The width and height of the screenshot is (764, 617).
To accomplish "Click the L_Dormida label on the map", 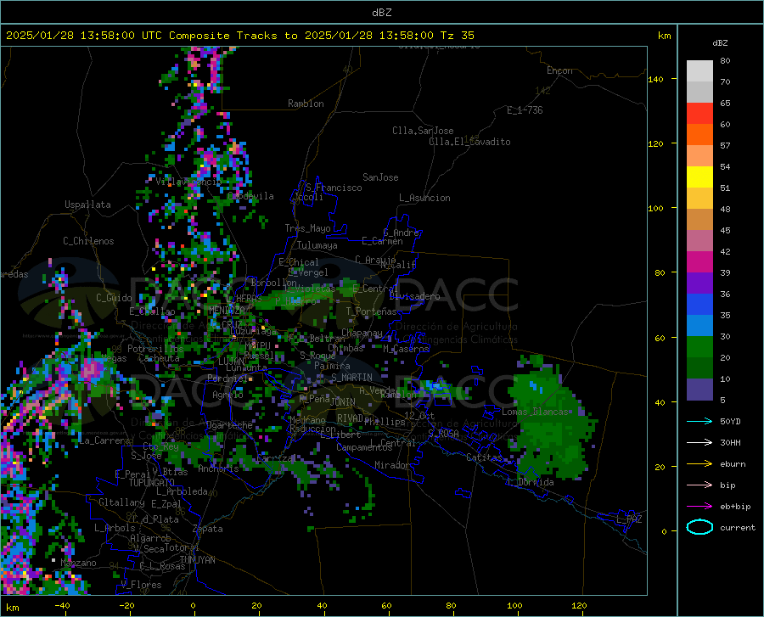I will 530,482.
